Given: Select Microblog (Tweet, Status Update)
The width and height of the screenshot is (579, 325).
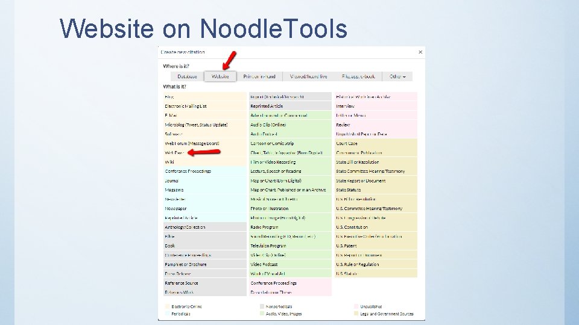Looking at the screenshot, I should [x=205, y=125].
